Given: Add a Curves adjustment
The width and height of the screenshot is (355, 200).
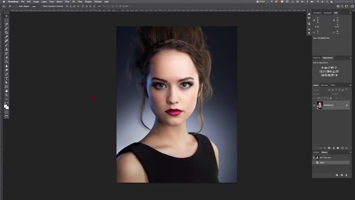Looking at the screenshot, I should (329, 68).
